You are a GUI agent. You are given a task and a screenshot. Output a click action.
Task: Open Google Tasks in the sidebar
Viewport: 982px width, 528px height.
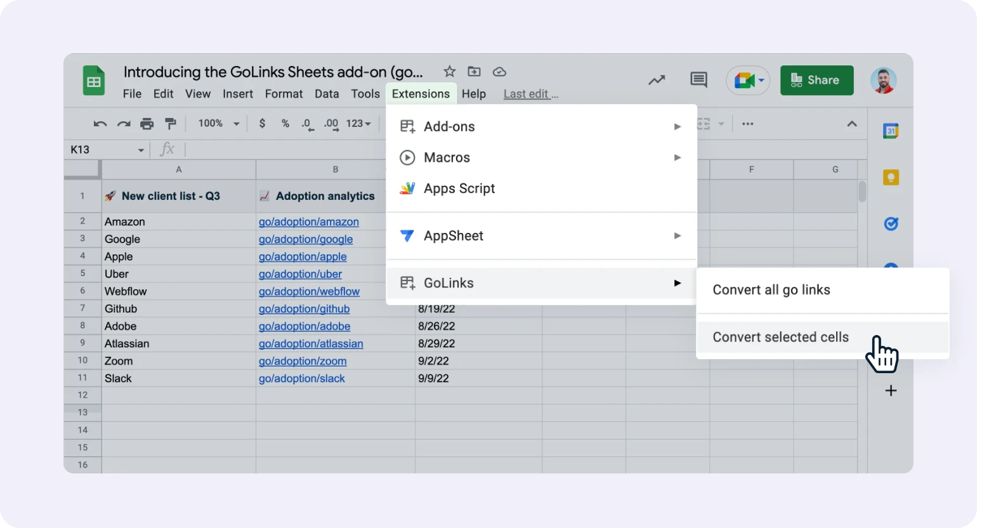pyautogui.click(x=891, y=224)
